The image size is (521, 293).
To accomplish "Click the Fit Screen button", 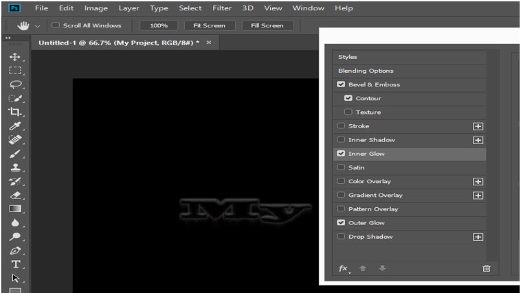I will click(210, 25).
